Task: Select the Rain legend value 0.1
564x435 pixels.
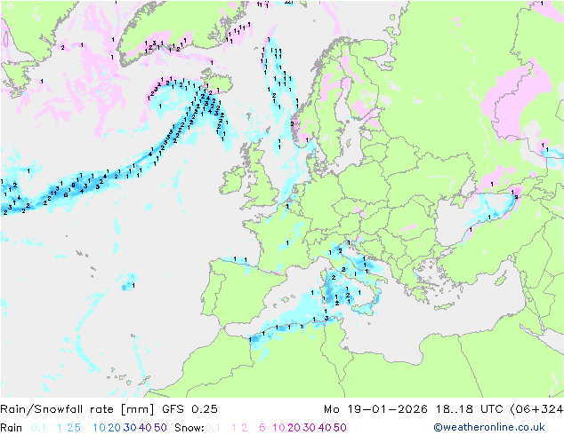Action: click(x=38, y=428)
